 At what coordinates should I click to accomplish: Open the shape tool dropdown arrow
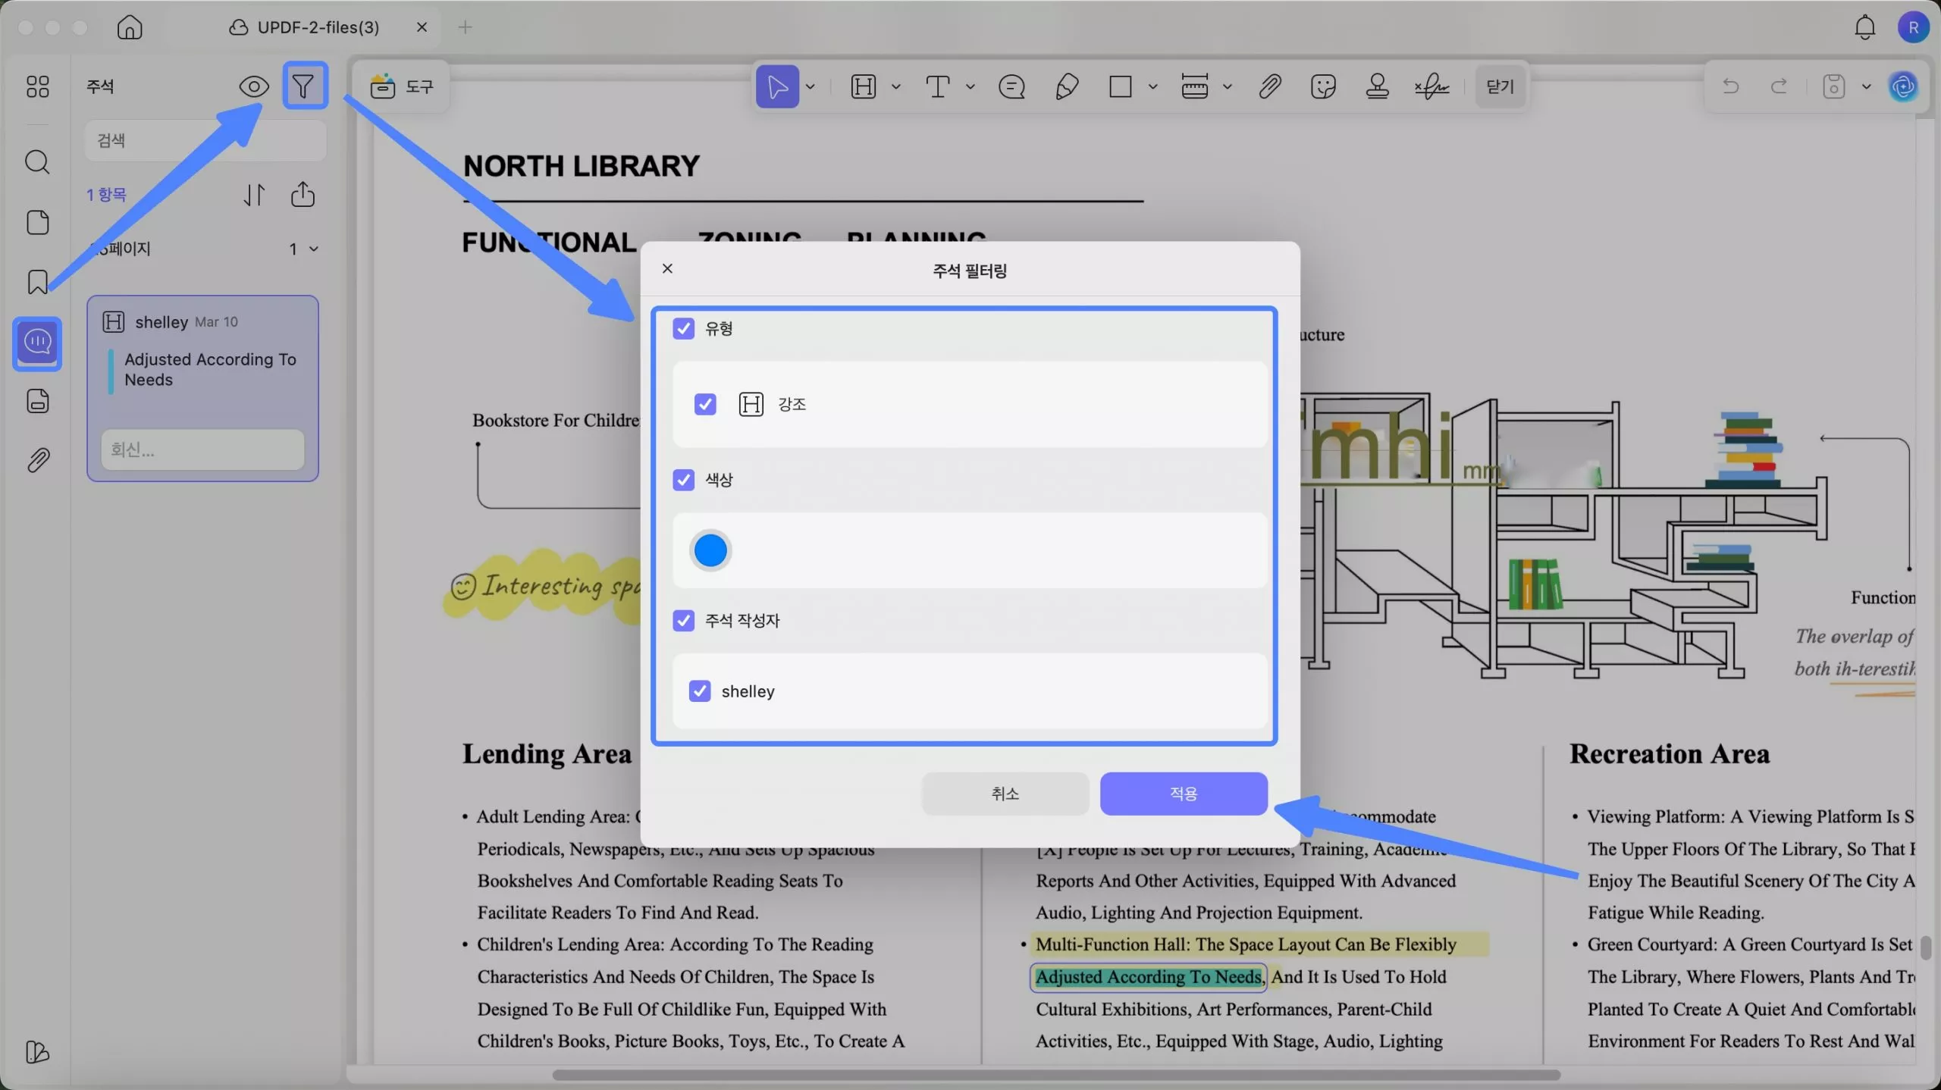pyautogui.click(x=1153, y=86)
